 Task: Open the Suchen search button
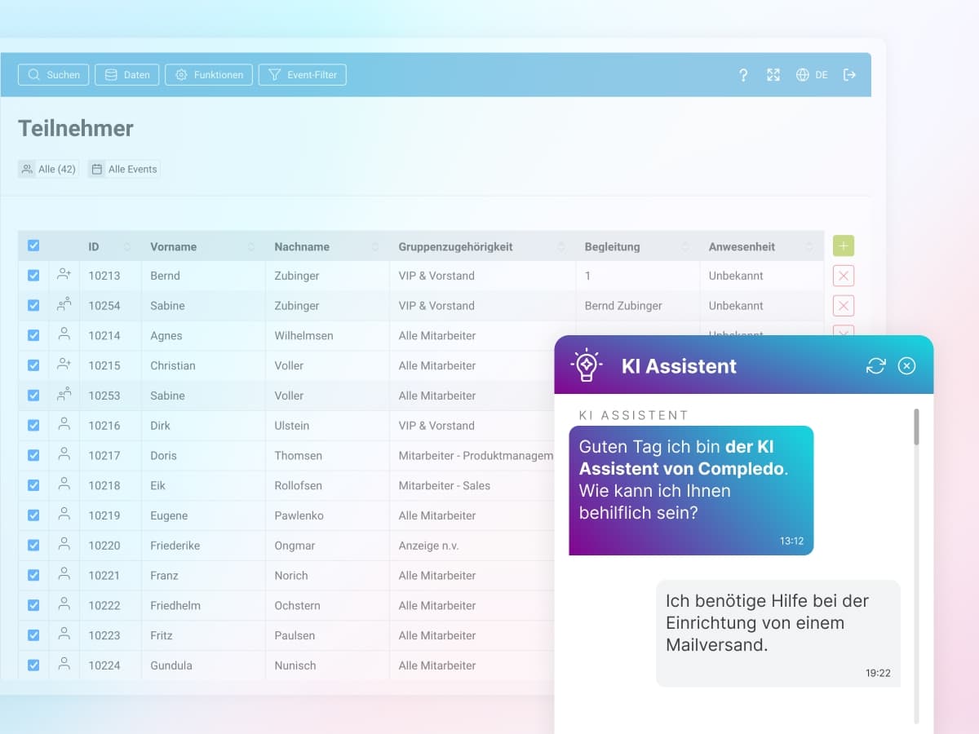click(54, 75)
